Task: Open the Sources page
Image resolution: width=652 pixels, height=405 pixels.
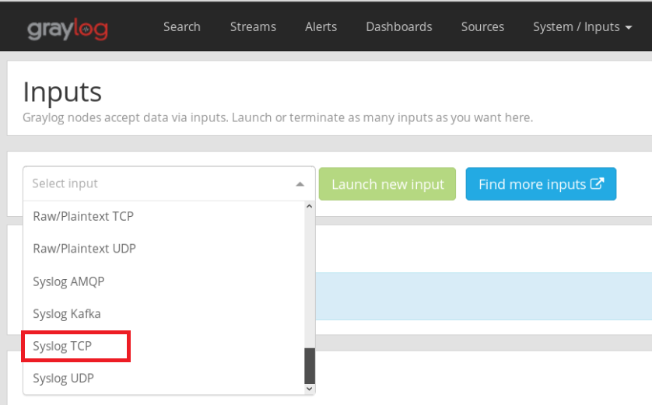Action: 482,26
